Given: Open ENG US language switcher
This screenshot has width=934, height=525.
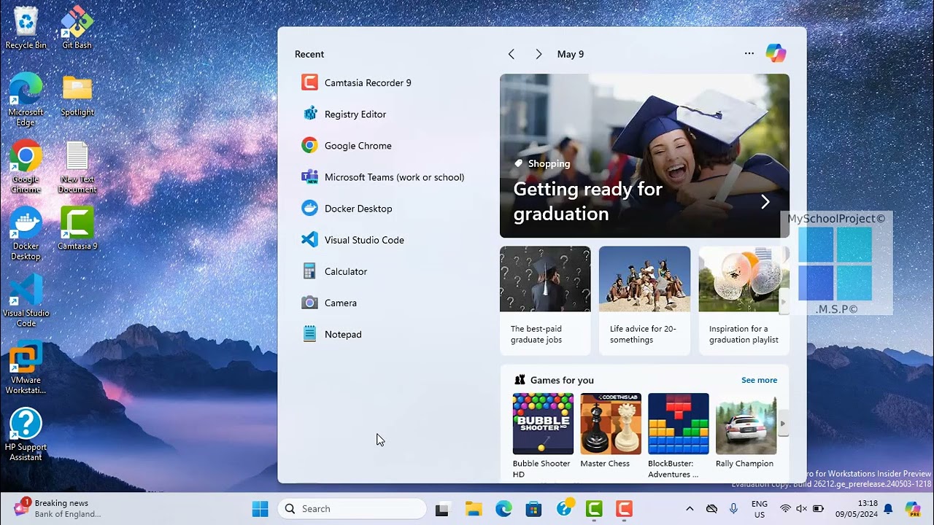Looking at the screenshot, I should (759, 509).
